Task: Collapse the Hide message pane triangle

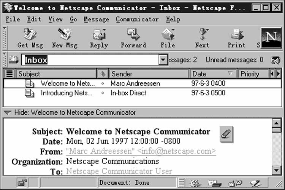Action: point(8,112)
